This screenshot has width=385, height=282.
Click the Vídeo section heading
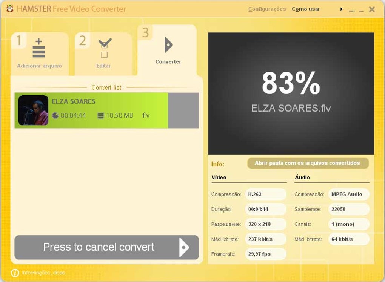[x=219, y=177]
